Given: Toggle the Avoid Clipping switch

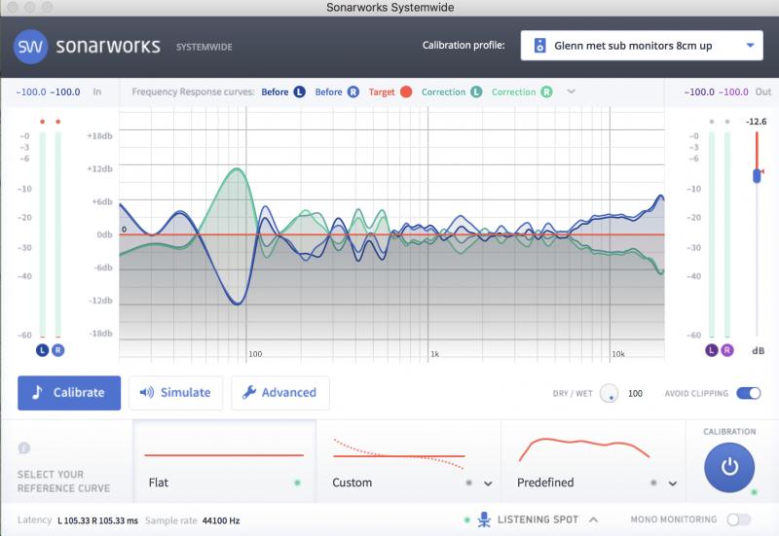Looking at the screenshot, I should (749, 393).
